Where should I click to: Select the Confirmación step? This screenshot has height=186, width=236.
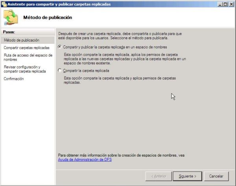pyautogui.click(x=14, y=79)
